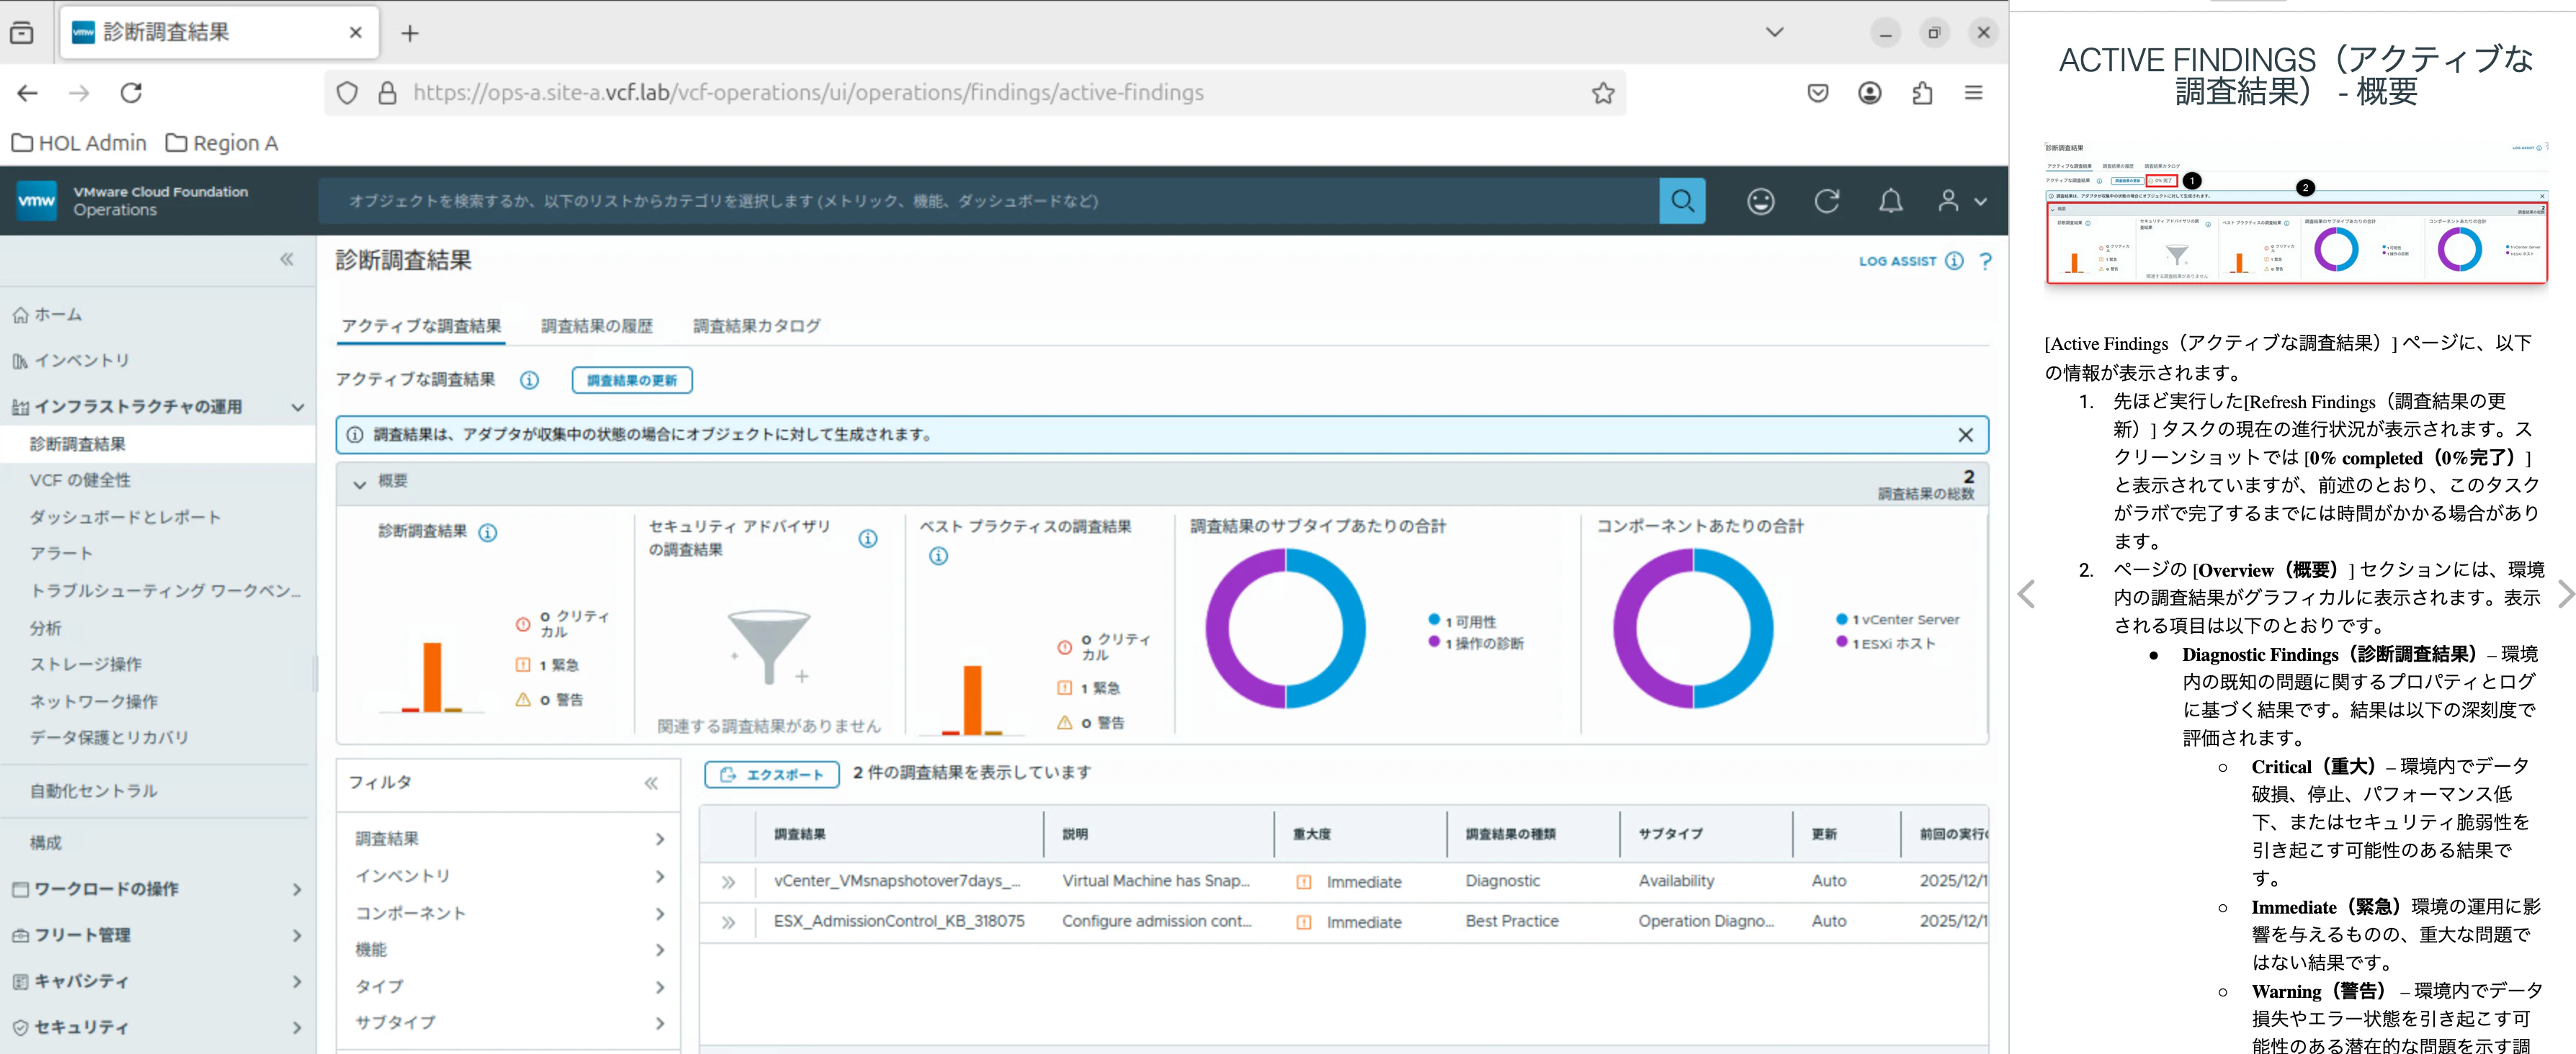Open a new browser tab
Image resolution: width=2576 pixels, height=1054 pixels.
(x=410, y=33)
